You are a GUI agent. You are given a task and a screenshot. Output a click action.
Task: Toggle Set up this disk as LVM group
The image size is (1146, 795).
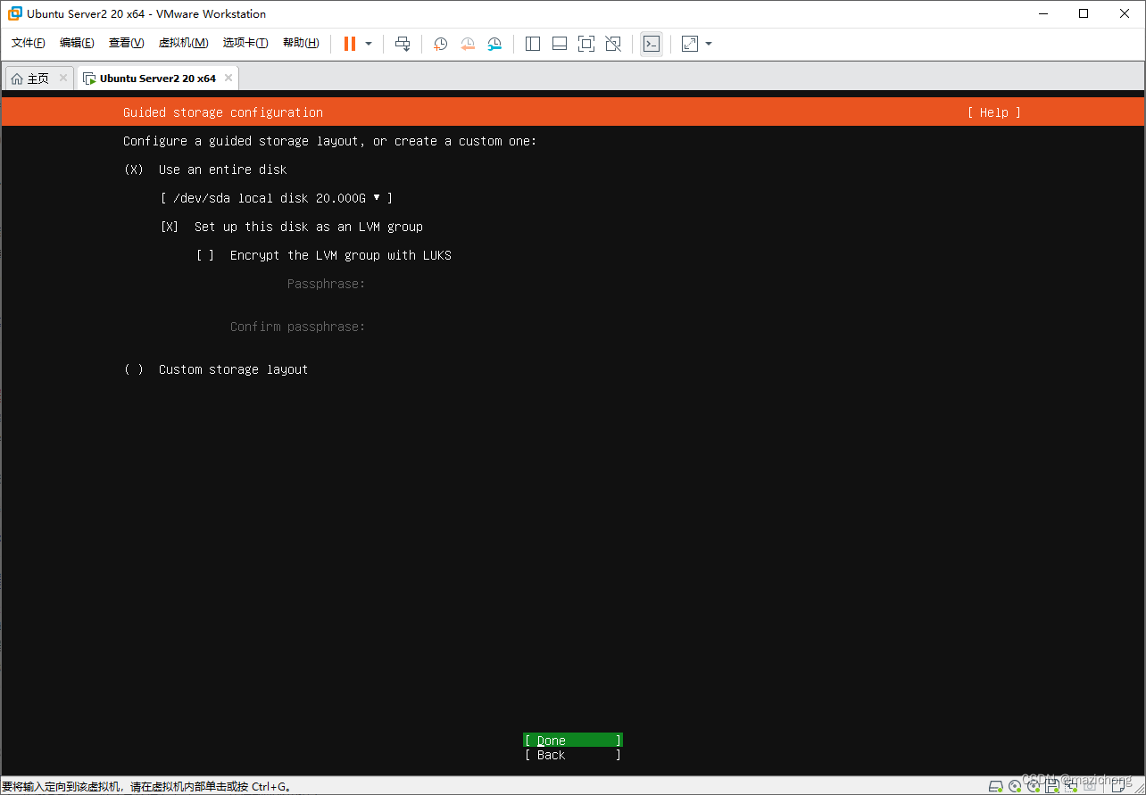[x=292, y=227]
